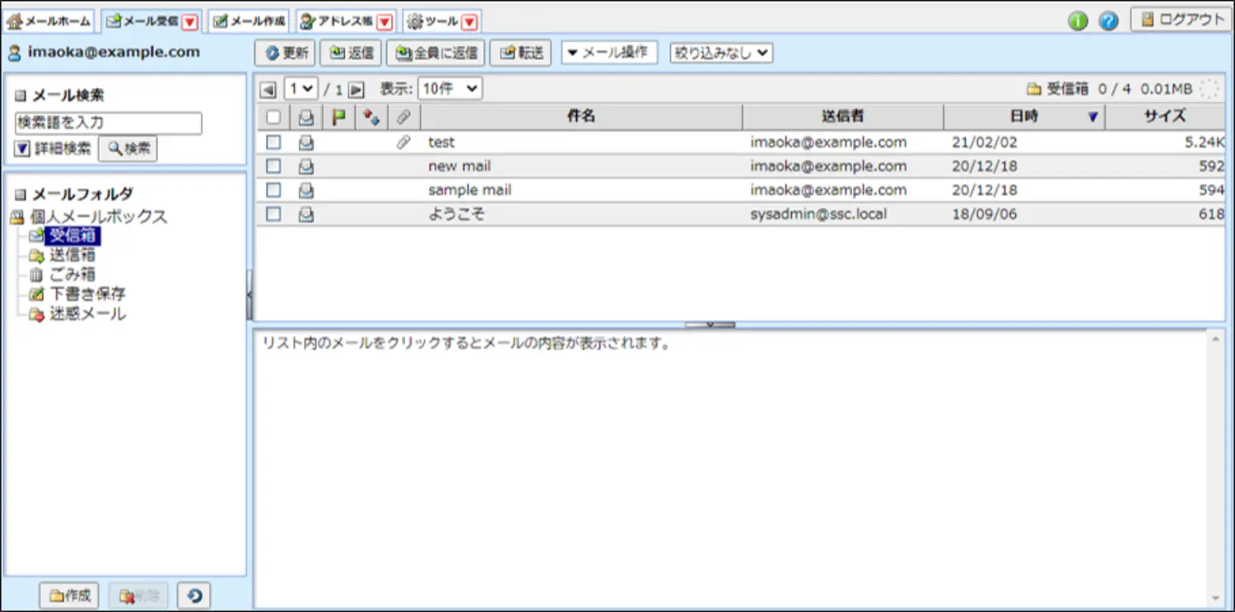Click the folder refresh icon at bottom left

(x=194, y=596)
